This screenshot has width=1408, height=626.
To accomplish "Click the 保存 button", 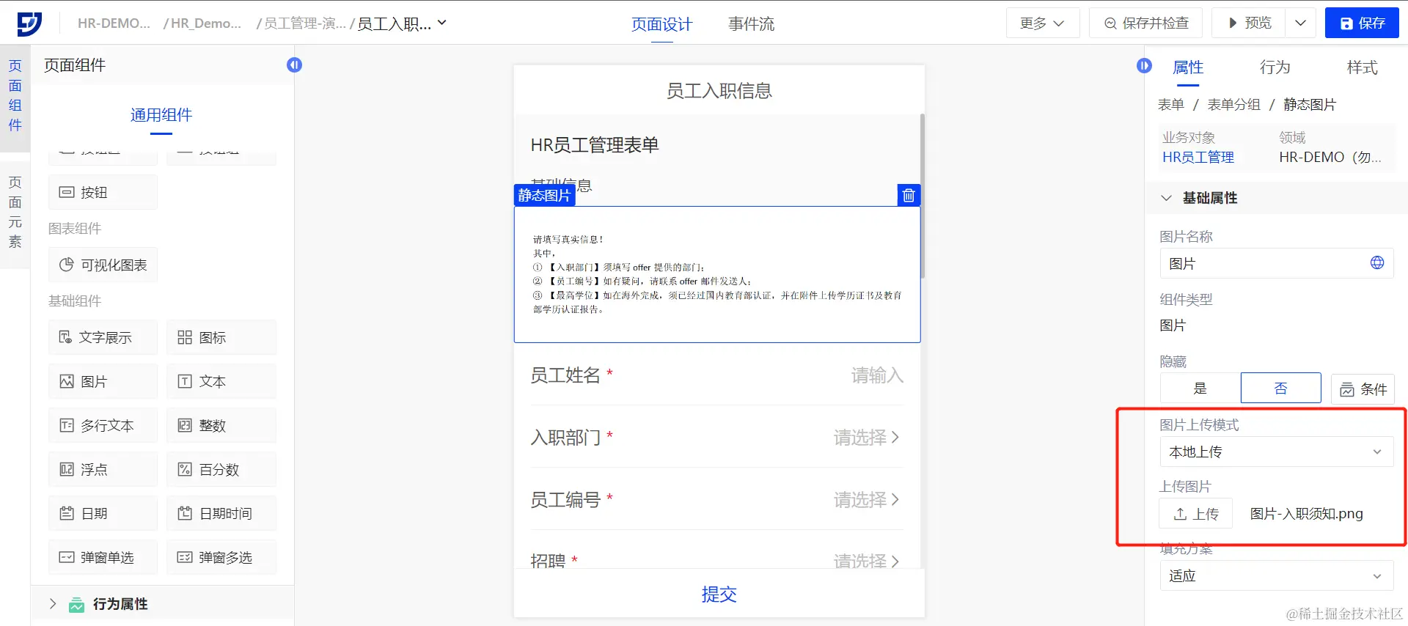I will tap(1362, 23).
